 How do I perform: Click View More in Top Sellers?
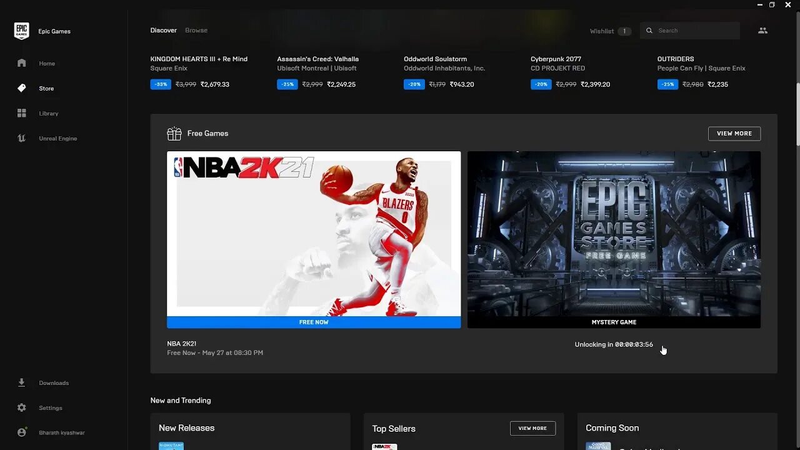532,428
